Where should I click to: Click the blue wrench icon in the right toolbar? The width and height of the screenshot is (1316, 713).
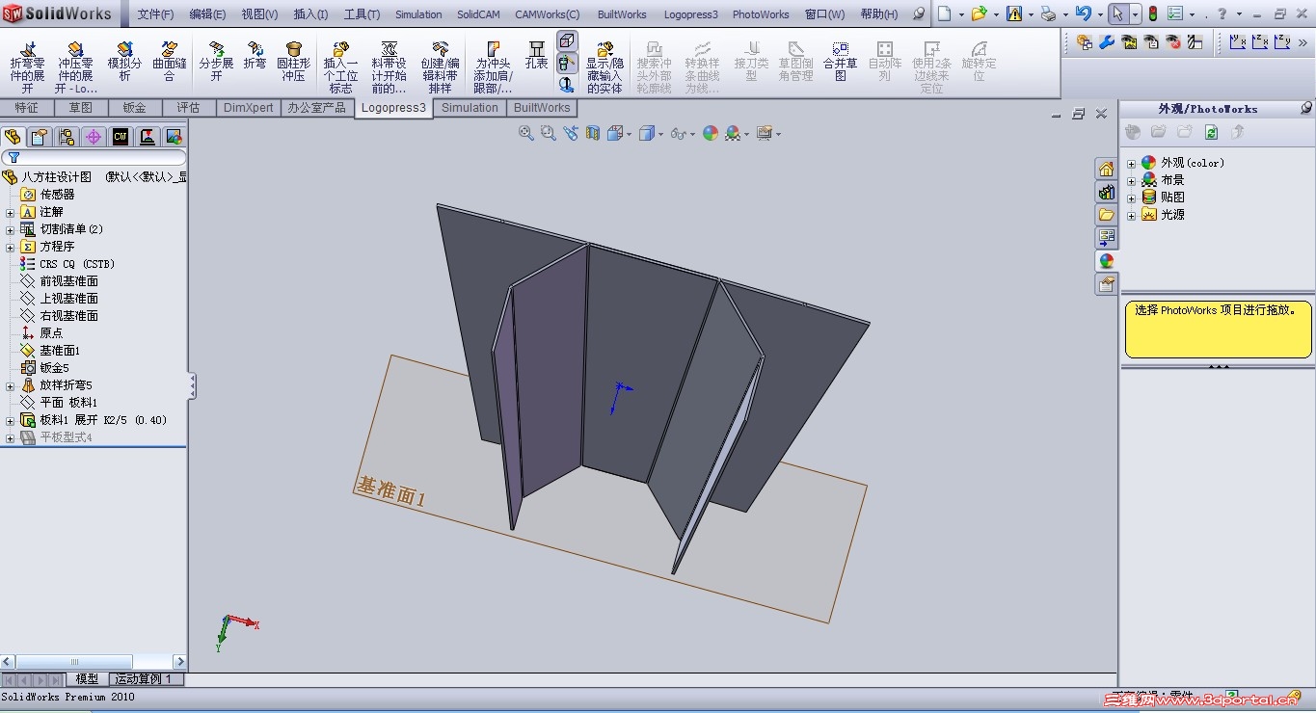[1107, 42]
